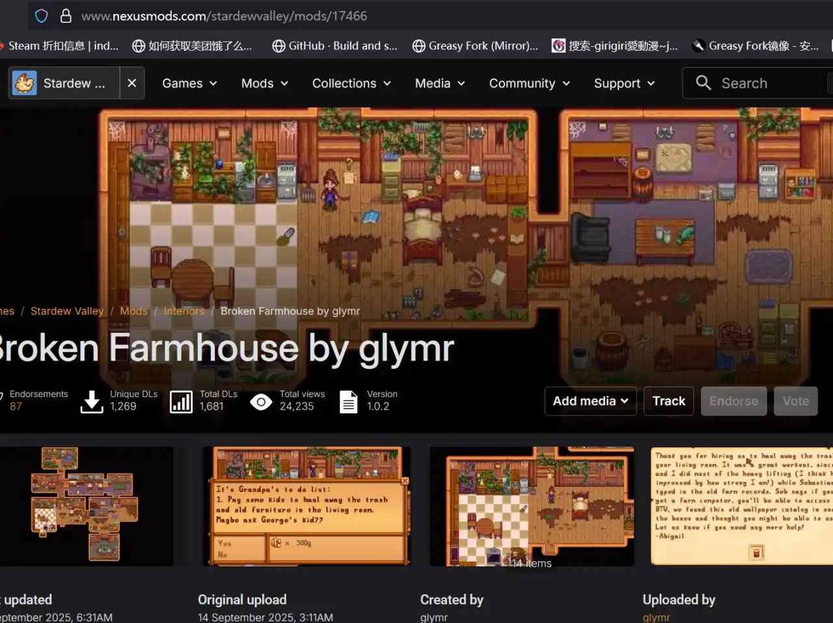Viewport: 833px width, 623px height.
Task: Click the shield tracking protection icon
Action: pos(41,16)
